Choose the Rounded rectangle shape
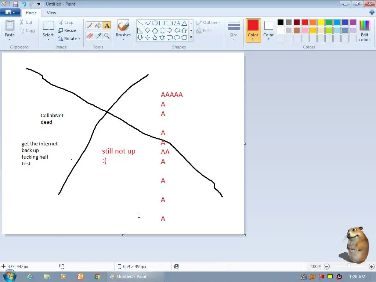The height and width of the screenshot is (282, 376). tap(170, 23)
